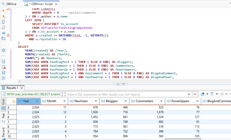
Task: Show the execution log error-page icon
Action: [4, 67]
